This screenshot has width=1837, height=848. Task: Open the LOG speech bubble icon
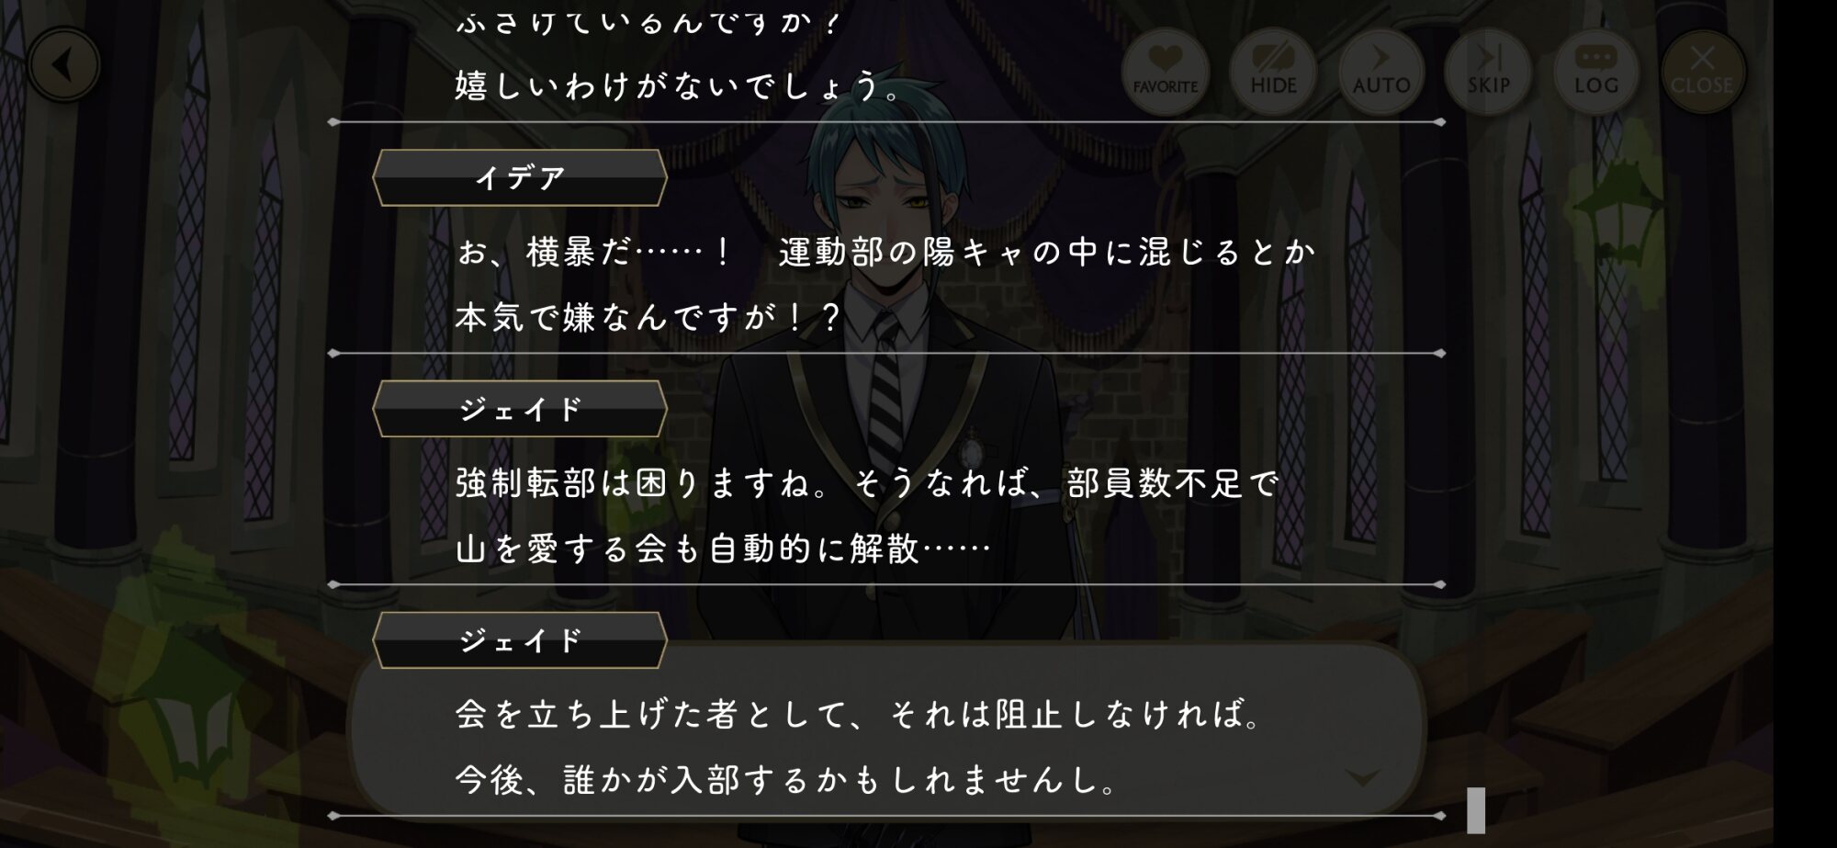coord(1596,72)
